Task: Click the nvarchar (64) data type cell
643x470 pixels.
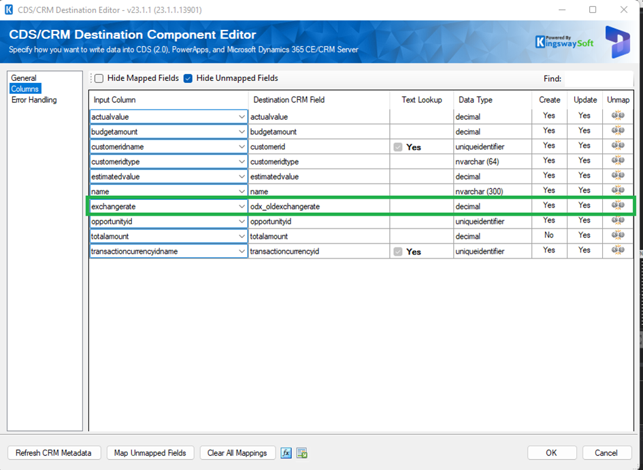Action: tap(493, 161)
